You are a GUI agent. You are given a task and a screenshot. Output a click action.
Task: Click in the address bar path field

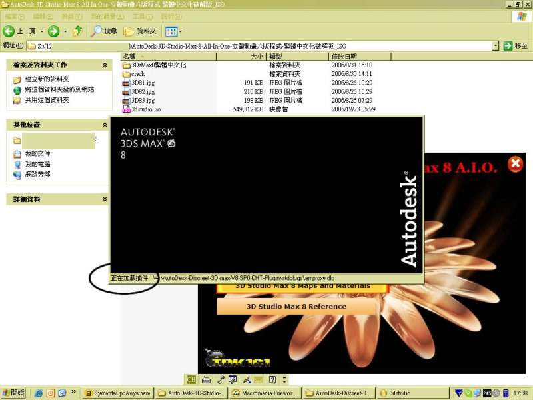click(x=260, y=46)
